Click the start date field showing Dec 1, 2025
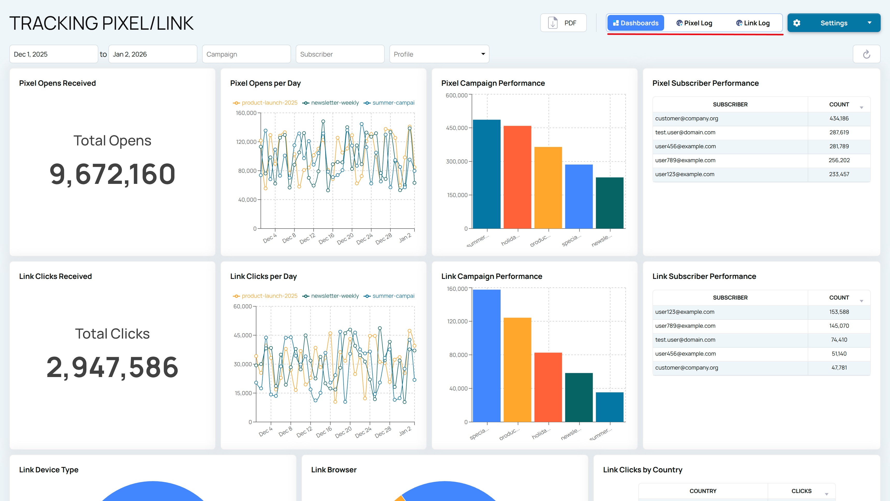Viewport: 890px width, 501px height. (x=54, y=54)
